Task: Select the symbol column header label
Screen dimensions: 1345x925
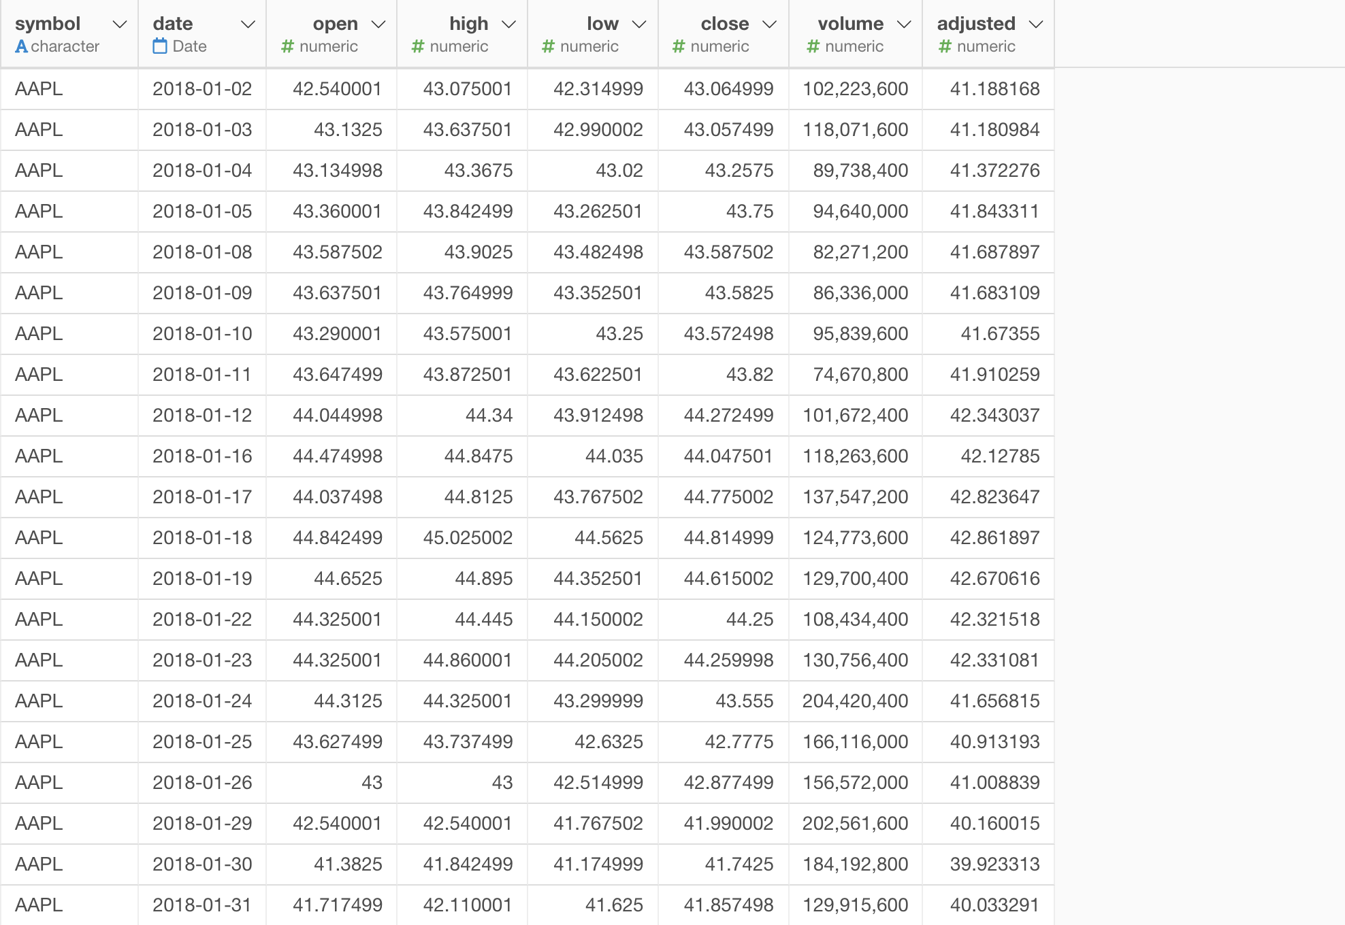Action: pos(48,24)
